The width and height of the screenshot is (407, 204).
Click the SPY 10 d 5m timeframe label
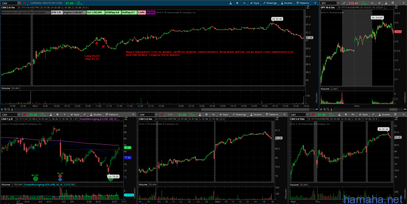pyautogui.click(x=328, y=8)
